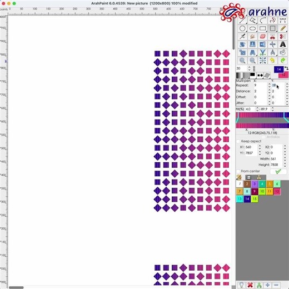This screenshot has width=289, height=289.
Task: Click the Y1 7857 input field
Action: pos(252,153)
